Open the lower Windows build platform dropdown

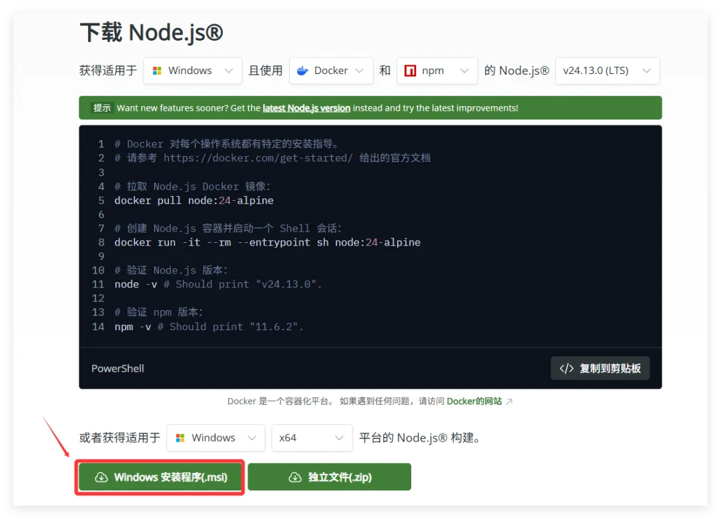point(216,438)
